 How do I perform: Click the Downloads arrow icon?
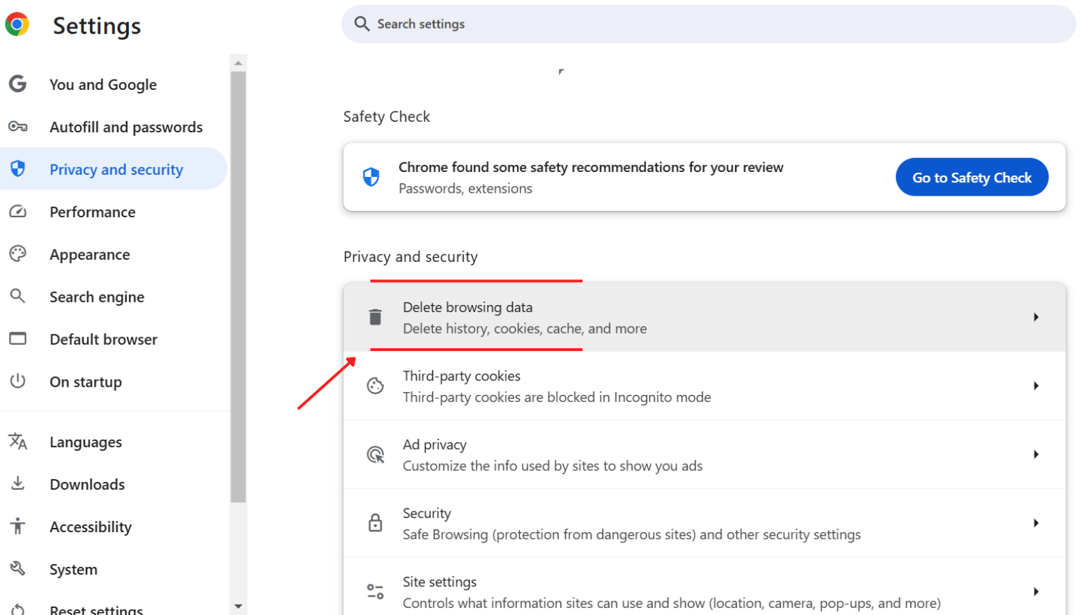coord(17,484)
